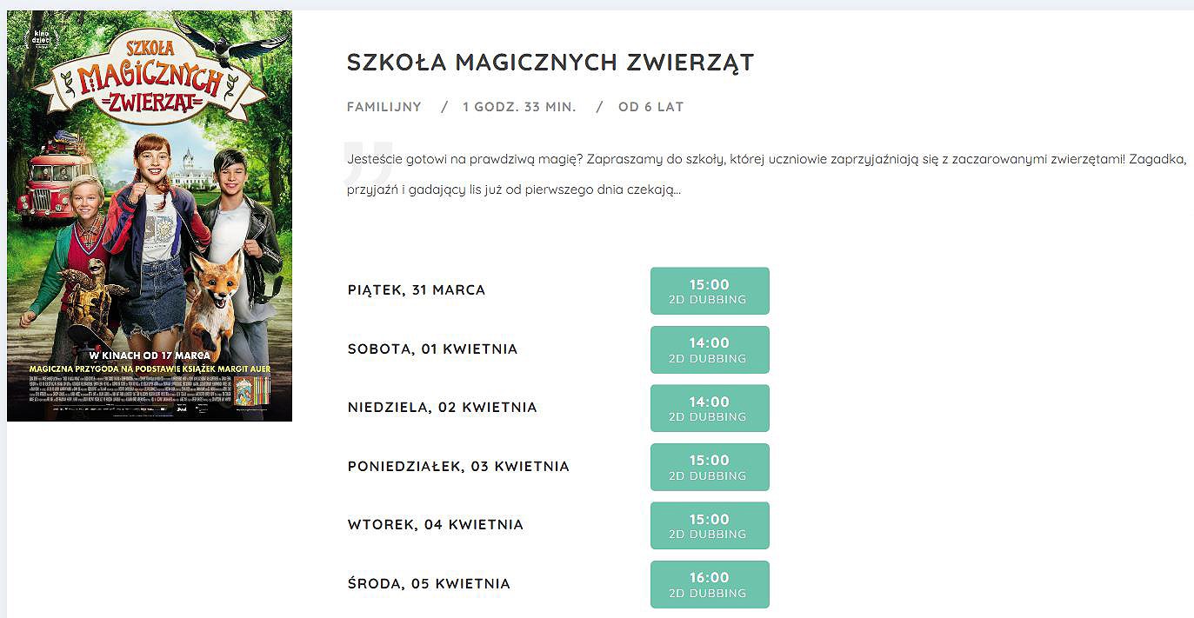Choose the 14:00 showing on Sobota, 01 kwietnia
Screen dimensions: 1194x618
tap(710, 349)
